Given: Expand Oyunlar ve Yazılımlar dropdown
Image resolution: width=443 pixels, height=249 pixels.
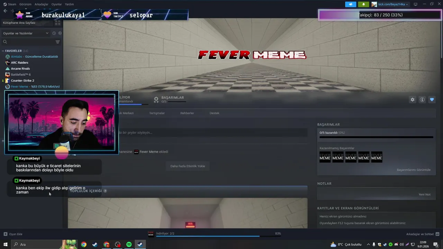Looking at the screenshot, I should [26, 33].
